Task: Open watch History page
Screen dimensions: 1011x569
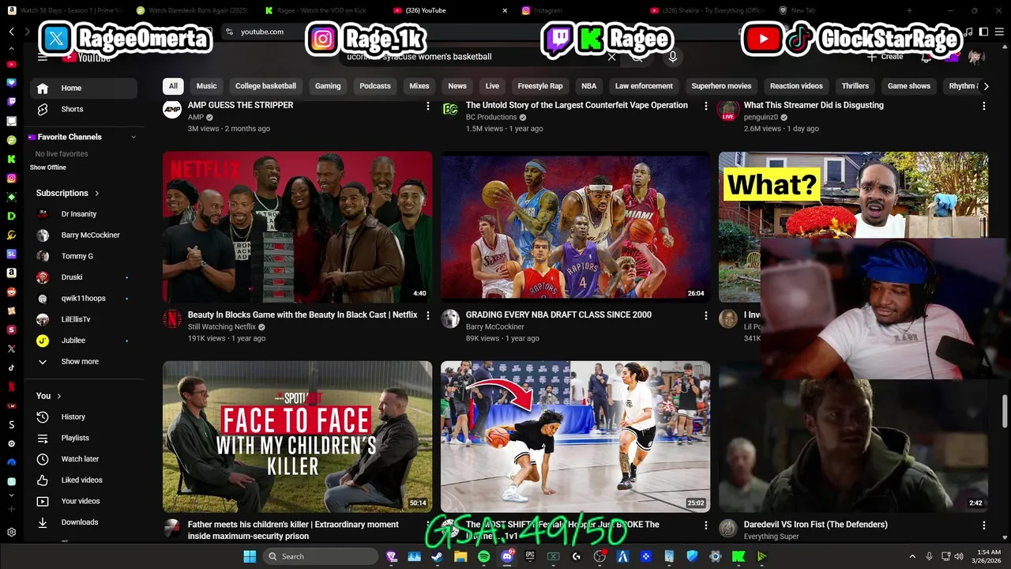Action: point(84,416)
